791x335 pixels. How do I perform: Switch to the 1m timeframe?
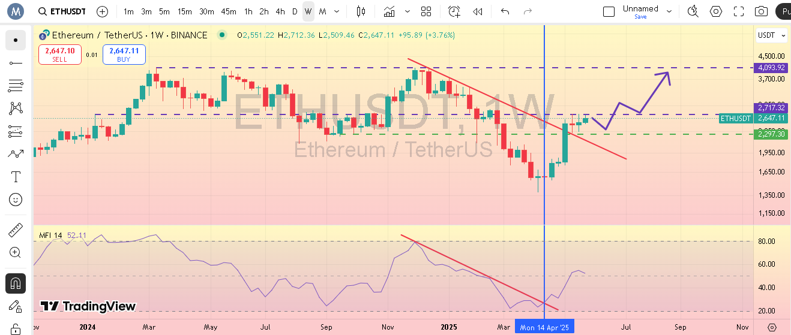pyautogui.click(x=128, y=11)
